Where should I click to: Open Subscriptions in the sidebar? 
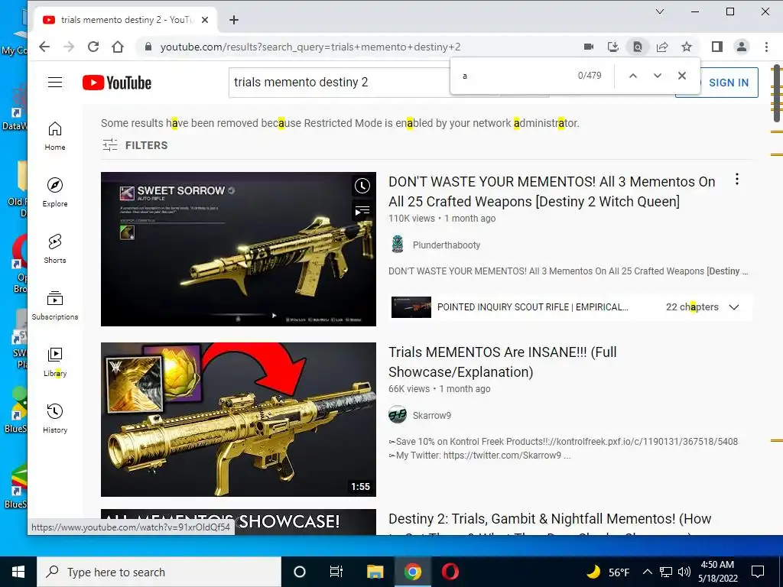coord(55,306)
